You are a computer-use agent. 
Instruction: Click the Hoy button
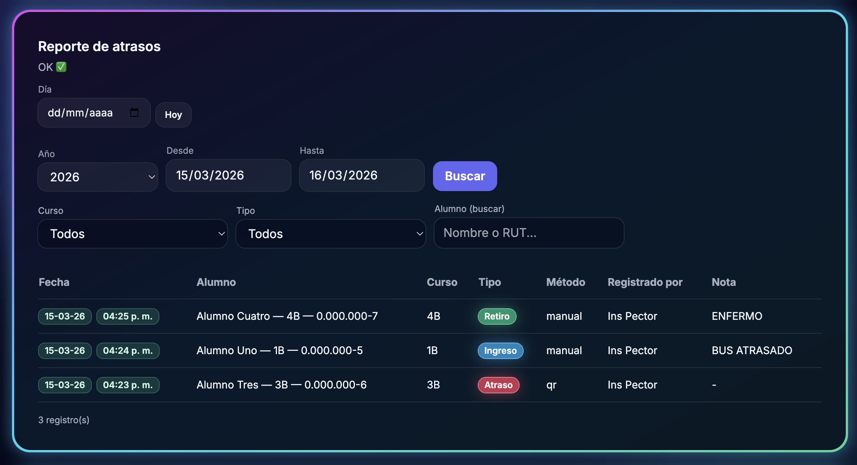174,115
